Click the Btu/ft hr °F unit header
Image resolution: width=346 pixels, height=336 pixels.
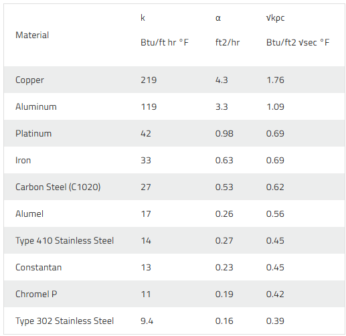165,42
